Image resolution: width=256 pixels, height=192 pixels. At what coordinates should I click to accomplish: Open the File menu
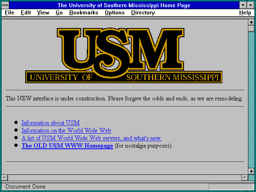click(10, 13)
